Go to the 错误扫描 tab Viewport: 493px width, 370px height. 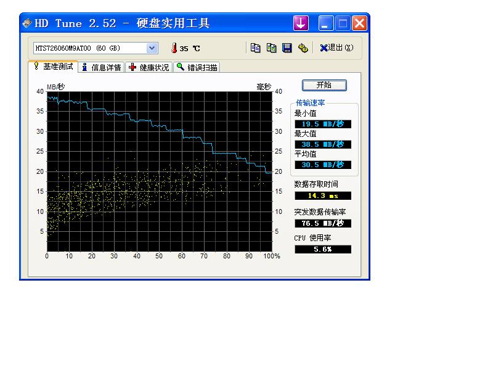coord(197,67)
